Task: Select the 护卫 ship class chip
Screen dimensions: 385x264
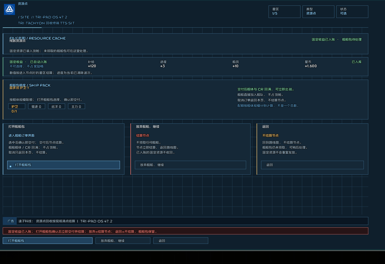Action: pyautogui.click(x=17, y=106)
